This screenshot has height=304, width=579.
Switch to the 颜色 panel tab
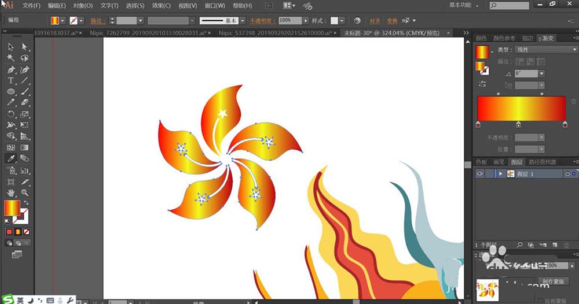481,38
